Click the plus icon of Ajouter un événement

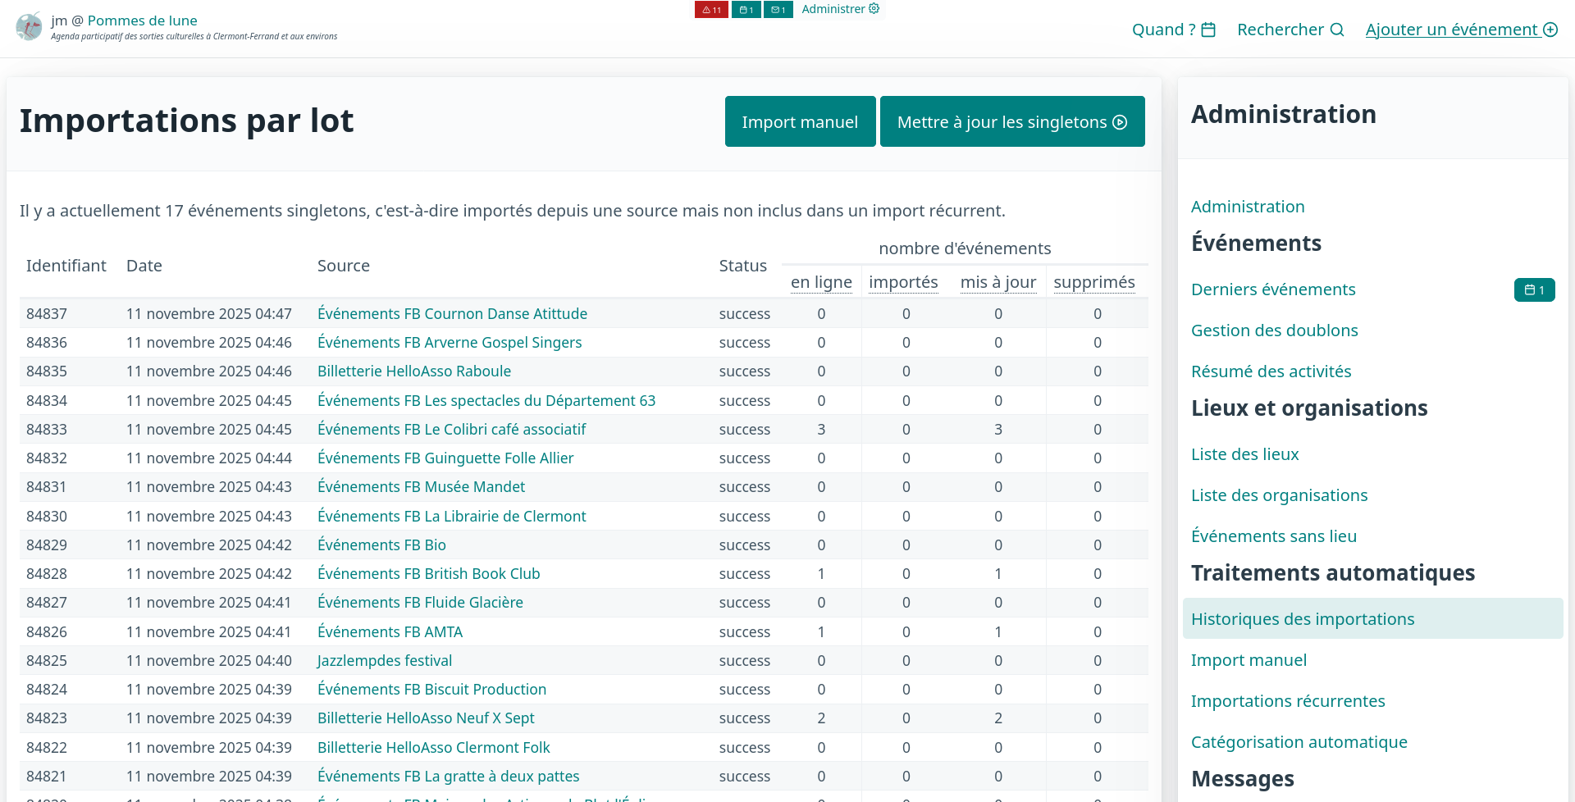[1550, 30]
